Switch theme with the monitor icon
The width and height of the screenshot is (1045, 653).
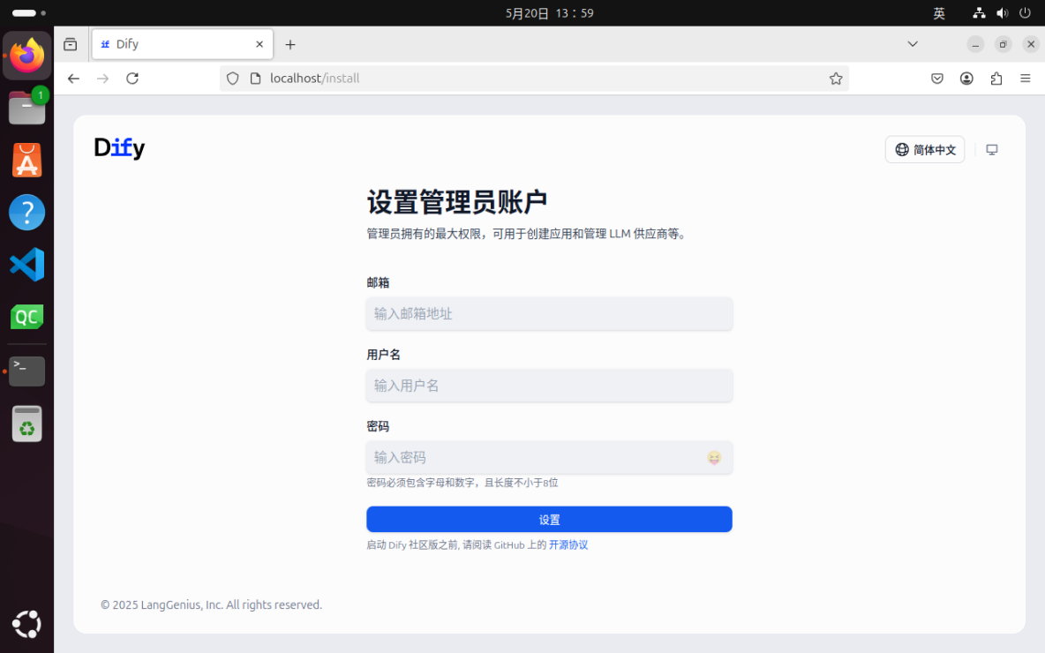[992, 150]
